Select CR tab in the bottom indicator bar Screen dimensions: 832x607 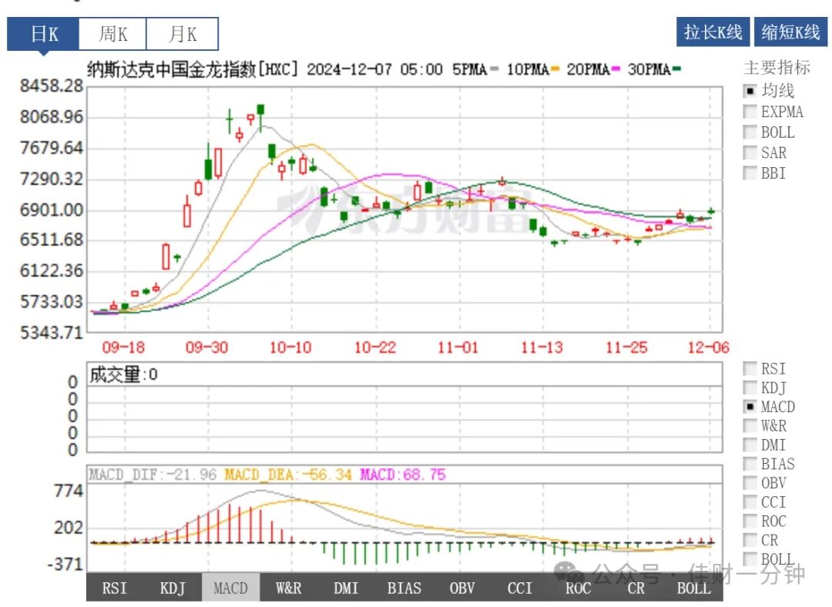pyautogui.click(x=636, y=588)
